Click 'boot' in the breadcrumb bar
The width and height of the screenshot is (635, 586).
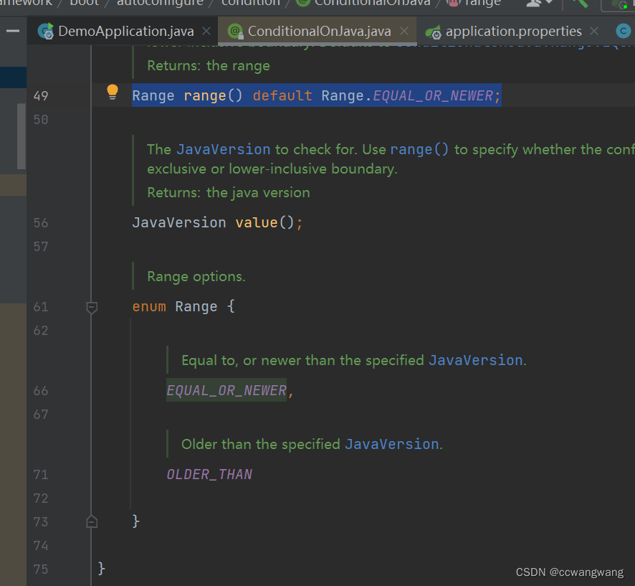click(85, 3)
